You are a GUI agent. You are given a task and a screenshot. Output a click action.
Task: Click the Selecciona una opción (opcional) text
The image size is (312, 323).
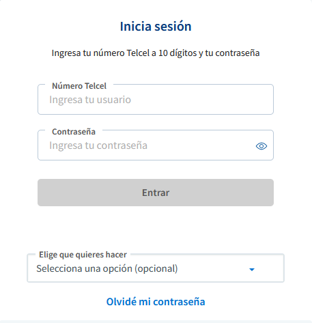tap(107, 268)
